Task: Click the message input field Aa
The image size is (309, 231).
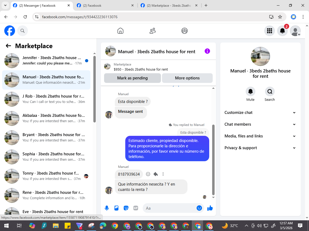Action: click(x=170, y=208)
